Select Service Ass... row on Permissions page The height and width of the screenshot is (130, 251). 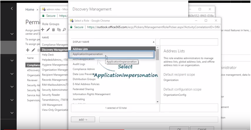33,95
